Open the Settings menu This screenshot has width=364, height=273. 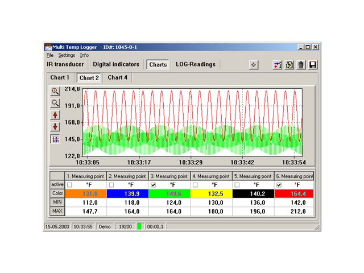coord(67,55)
